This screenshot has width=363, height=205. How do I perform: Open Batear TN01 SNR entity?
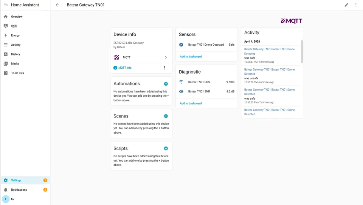[206, 91]
